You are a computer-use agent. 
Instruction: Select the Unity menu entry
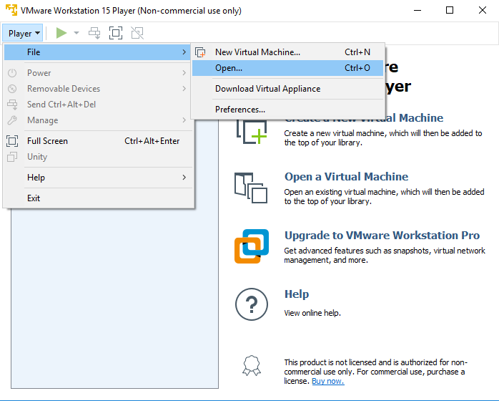(x=98, y=157)
